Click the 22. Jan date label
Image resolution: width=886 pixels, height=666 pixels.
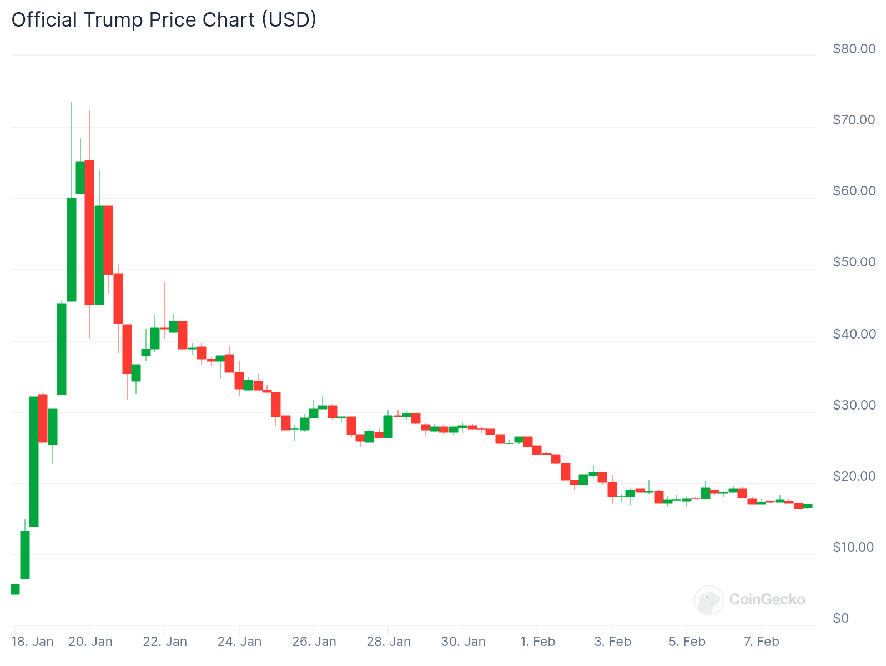pos(165,642)
